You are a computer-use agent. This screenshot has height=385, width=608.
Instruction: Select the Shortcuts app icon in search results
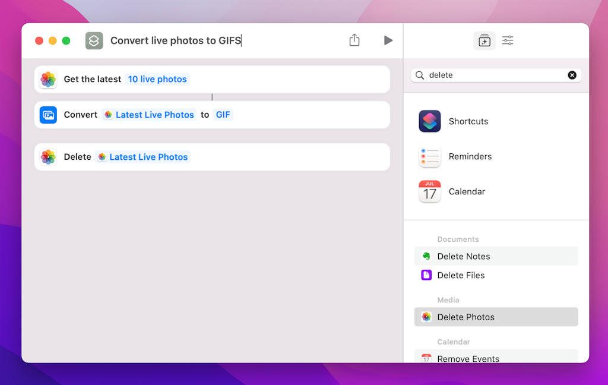point(429,121)
